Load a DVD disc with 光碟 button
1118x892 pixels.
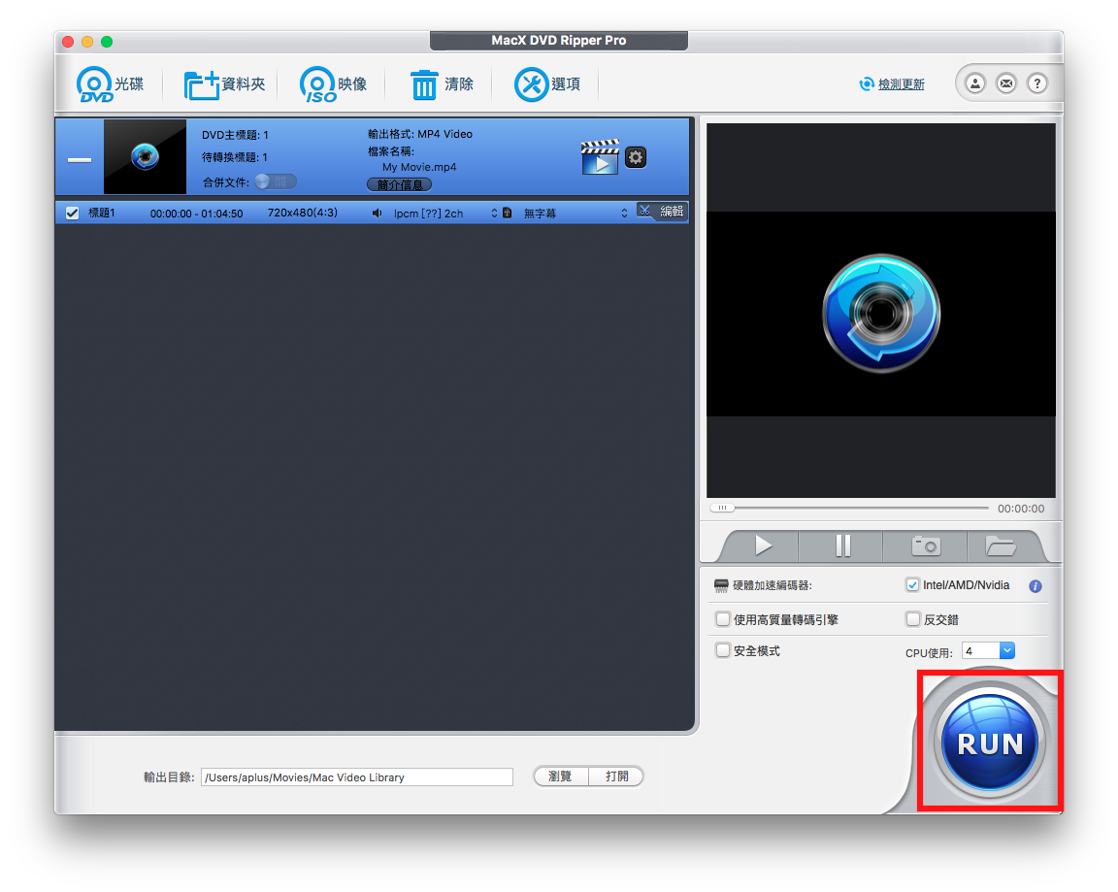[111, 84]
